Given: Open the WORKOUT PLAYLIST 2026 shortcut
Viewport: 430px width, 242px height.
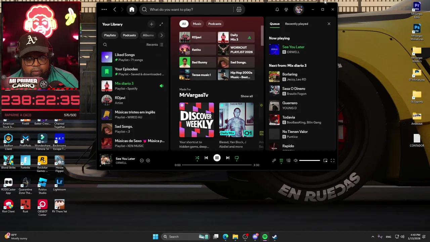Looking at the screenshot, I should pos(236,50).
